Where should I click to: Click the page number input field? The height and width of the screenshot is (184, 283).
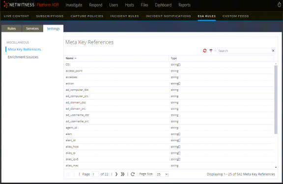[95, 174]
